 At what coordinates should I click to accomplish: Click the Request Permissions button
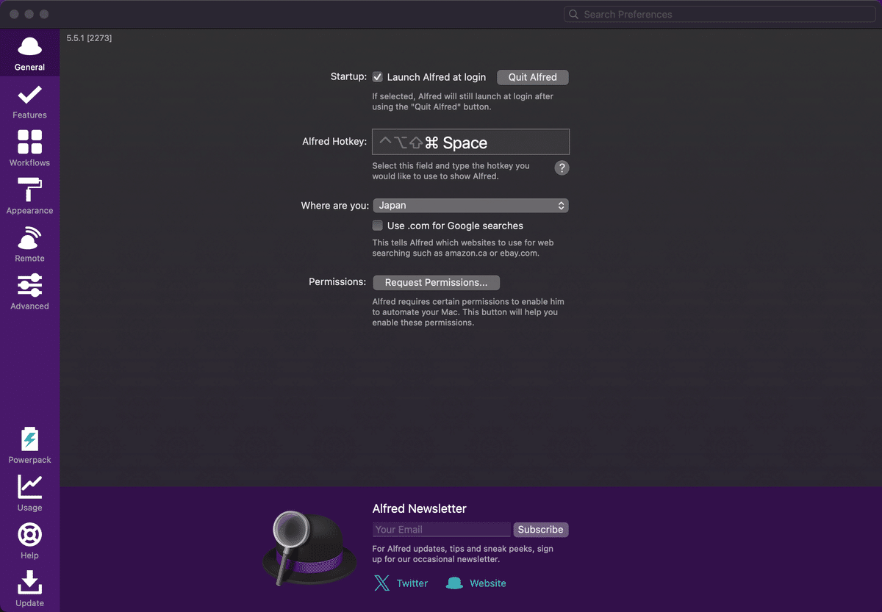(436, 283)
